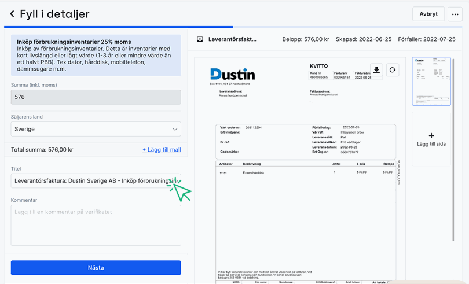Click the Dustin logo in the invoice
The width and height of the screenshot is (469, 284).
232,74
